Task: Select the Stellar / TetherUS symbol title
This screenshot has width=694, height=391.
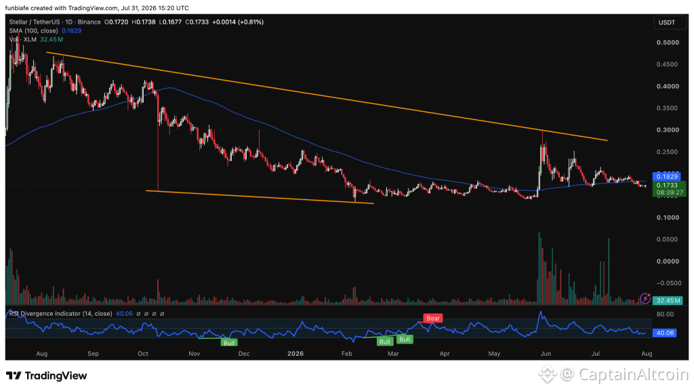Action: pos(55,22)
